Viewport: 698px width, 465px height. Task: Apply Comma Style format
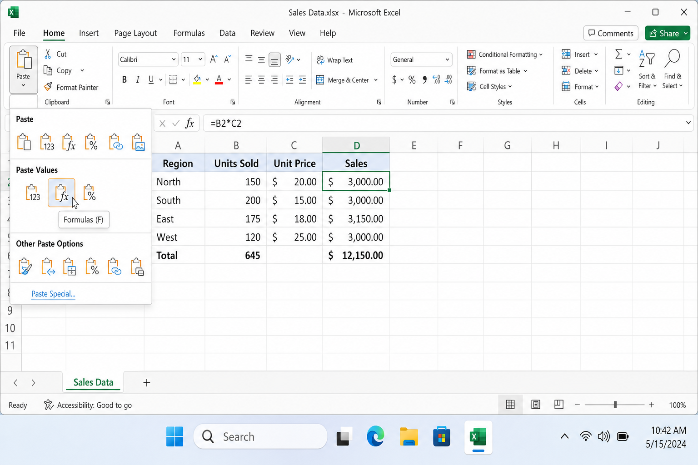click(424, 80)
